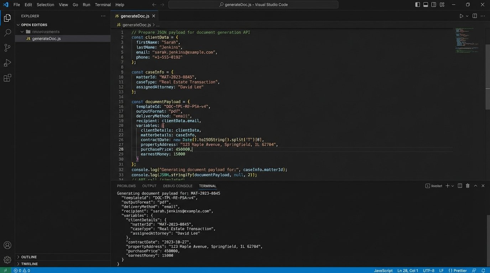Screen dimensions: 490x273
Task: Click Prettier in the status bar
Action: (x=457, y=271)
